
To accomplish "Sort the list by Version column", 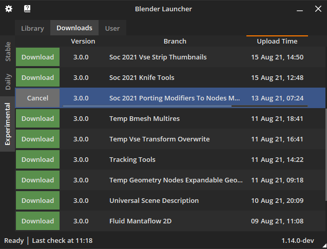I will 83,41.
